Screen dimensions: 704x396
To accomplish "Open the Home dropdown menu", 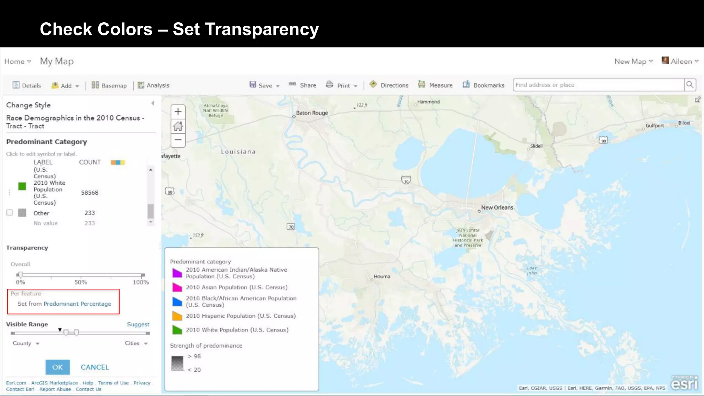I will [18, 62].
